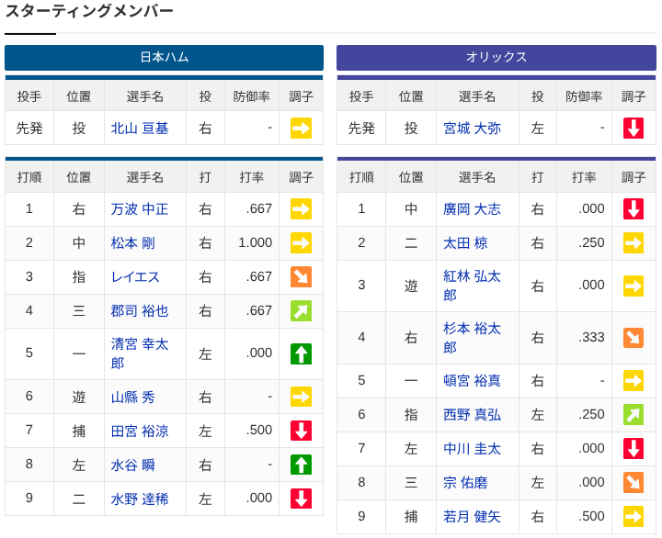This screenshot has width=662, height=538.
Task: Select the オリックス team header
Action: 496,58
